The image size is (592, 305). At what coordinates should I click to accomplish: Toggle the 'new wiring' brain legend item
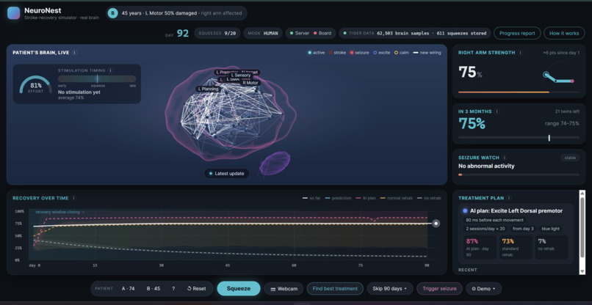coord(427,53)
